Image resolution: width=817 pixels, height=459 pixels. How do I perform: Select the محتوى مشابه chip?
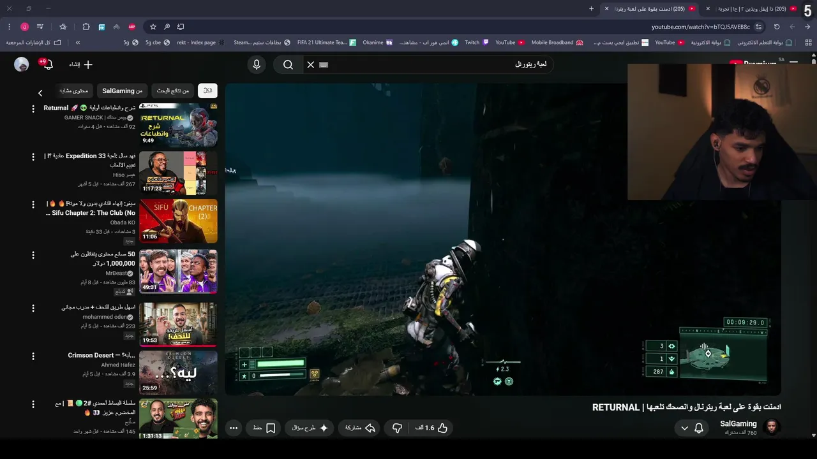coord(74,91)
